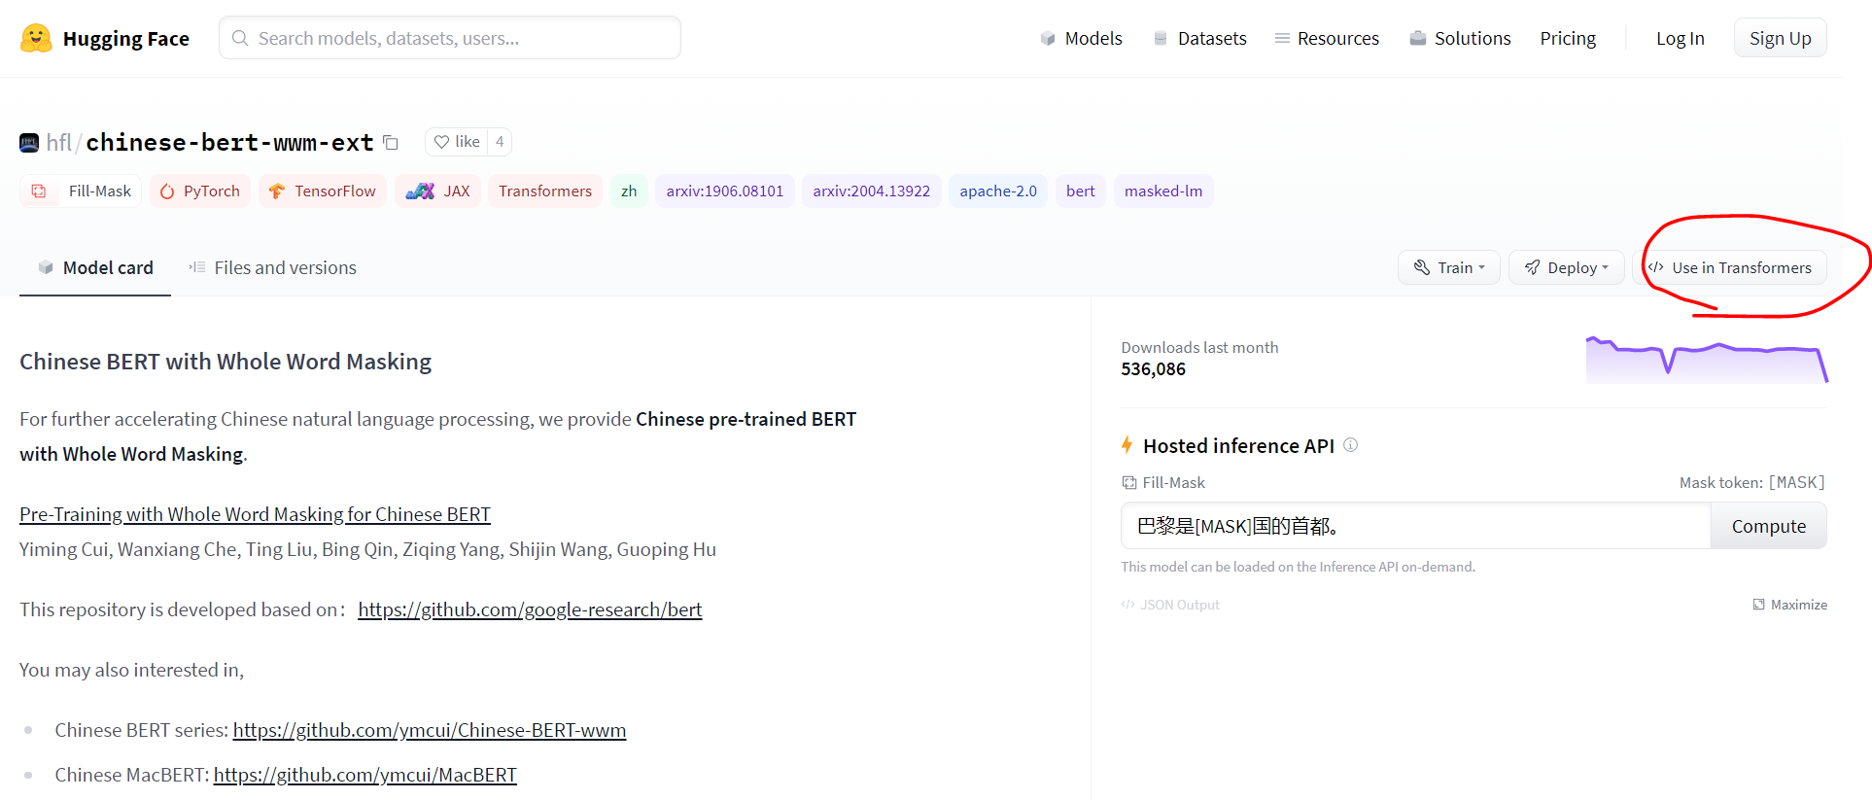The width and height of the screenshot is (1872, 800).
Task: Click the Hugging Face emoji logo
Action: [36, 38]
